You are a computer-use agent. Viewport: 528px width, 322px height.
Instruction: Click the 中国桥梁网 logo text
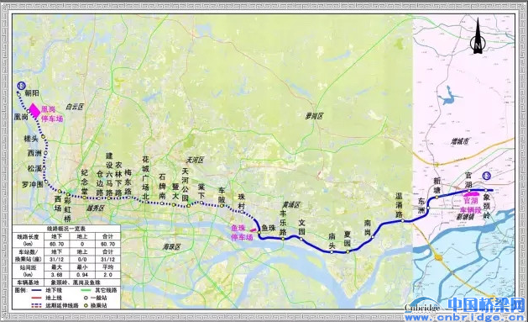(486, 305)
